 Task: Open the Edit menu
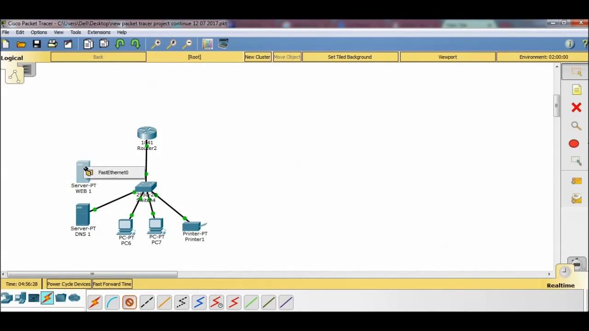[20, 32]
